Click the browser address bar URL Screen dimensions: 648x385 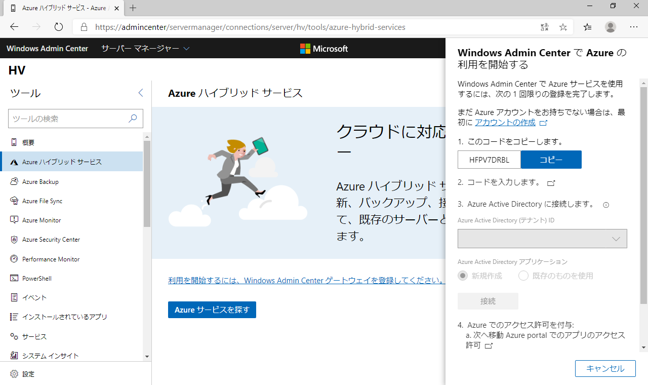250,27
